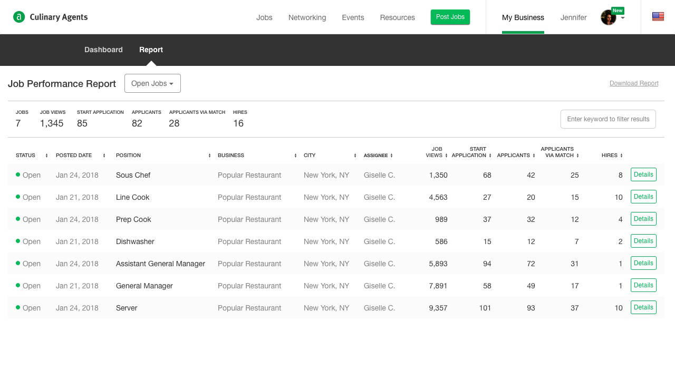The width and height of the screenshot is (675, 369).
Task: Switch to the Dashboard tab
Action: click(x=103, y=50)
